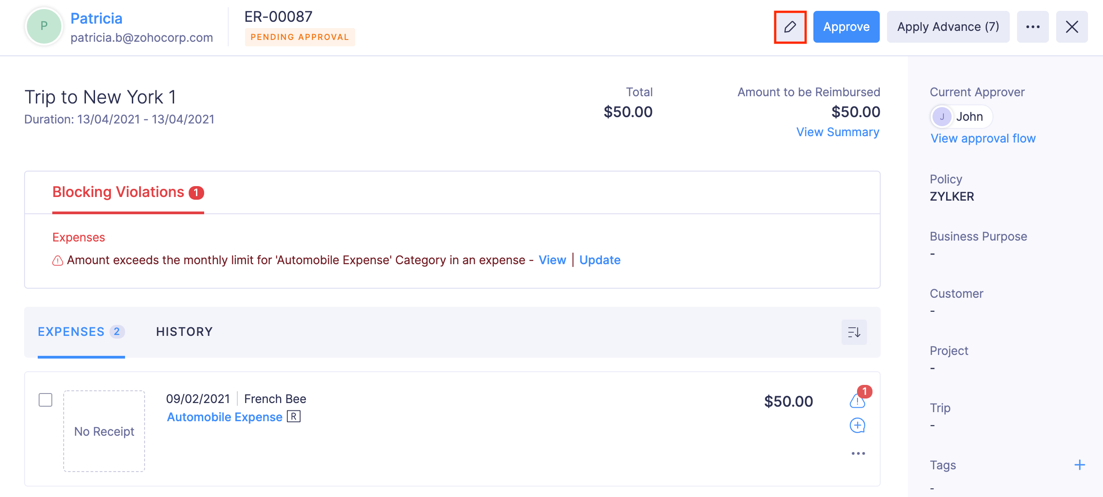This screenshot has width=1103, height=497.
Task: Open the French Bee expense options ellipsis
Action: pos(858,453)
